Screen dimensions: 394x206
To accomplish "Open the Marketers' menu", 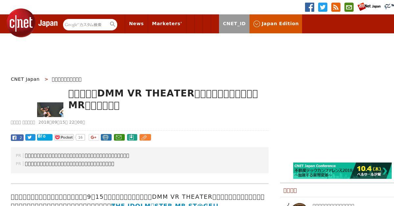I will [167, 24].
